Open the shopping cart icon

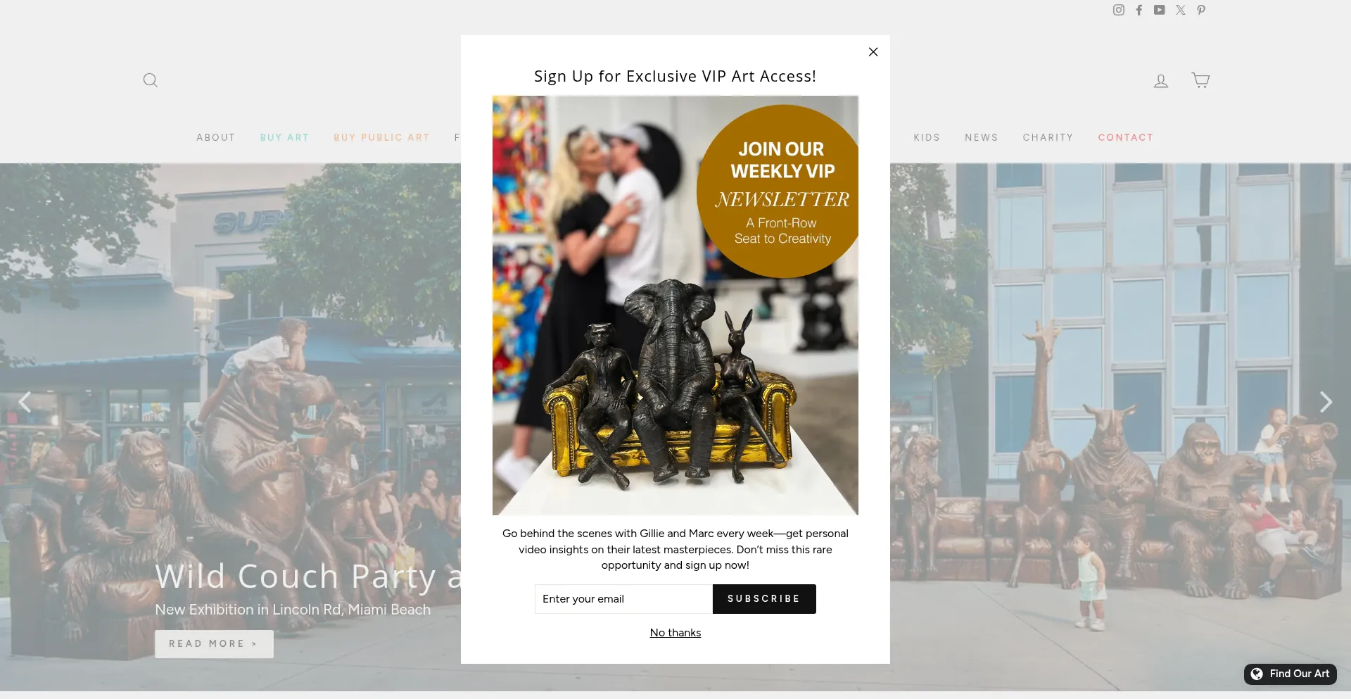(x=1200, y=80)
